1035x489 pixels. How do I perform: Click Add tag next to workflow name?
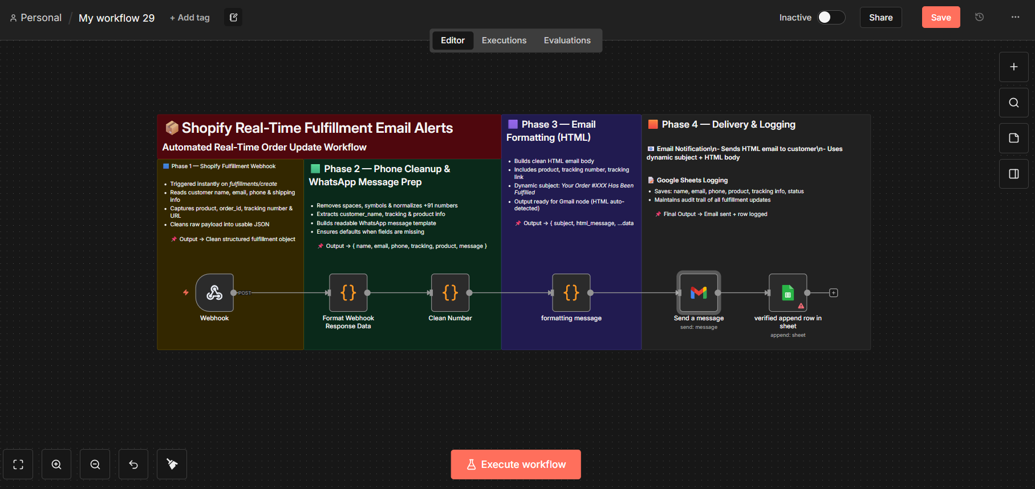[190, 18]
